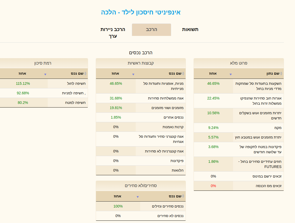
Task: Select row אגרות חוב סחירות שהנפיקו ממשלות זרות
Action: 238,101
